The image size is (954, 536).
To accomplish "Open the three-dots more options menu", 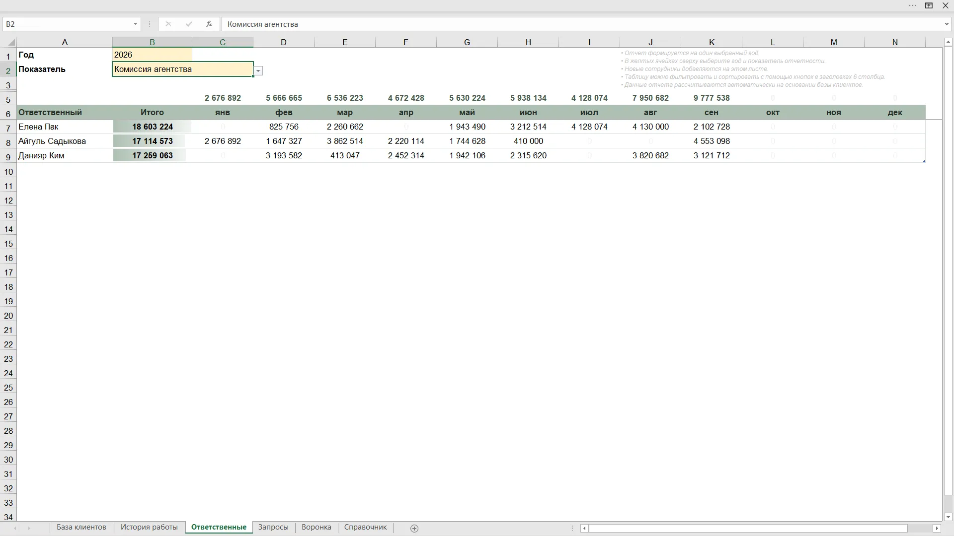I will (913, 5).
